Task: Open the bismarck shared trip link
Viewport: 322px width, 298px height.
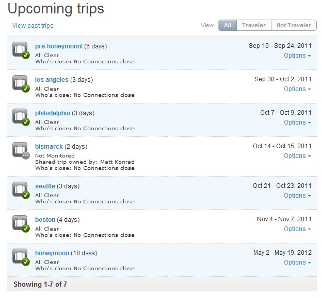Action: pyautogui.click(x=49, y=147)
